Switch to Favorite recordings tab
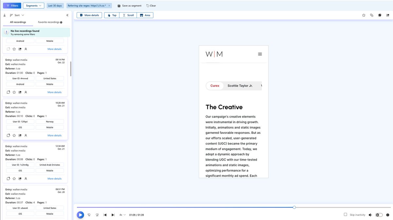 coord(50,22)
